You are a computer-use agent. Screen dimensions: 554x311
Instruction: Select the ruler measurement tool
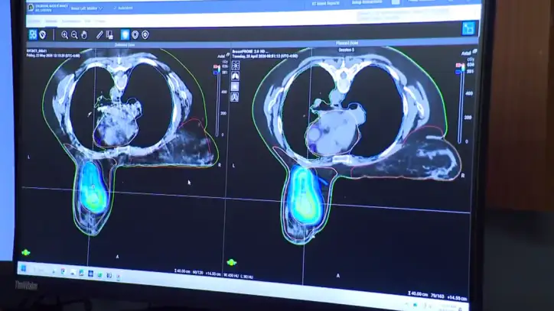(99, 34)
